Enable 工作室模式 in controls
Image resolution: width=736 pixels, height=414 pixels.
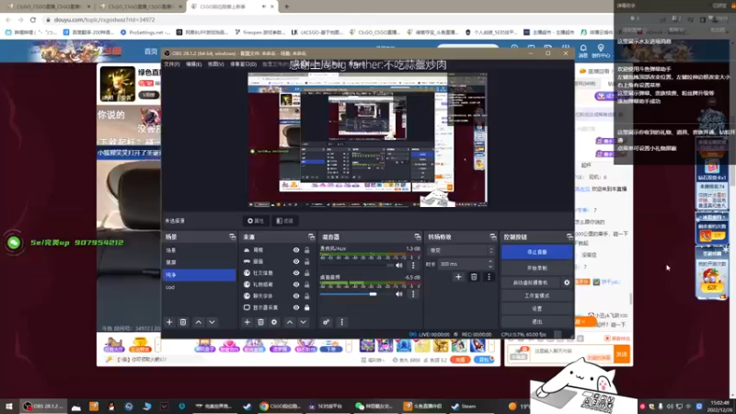point(537,295)
